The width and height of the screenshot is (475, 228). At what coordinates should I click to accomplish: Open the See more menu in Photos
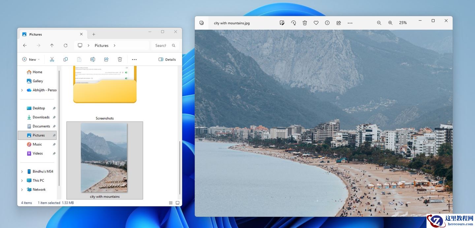[350, 23]
